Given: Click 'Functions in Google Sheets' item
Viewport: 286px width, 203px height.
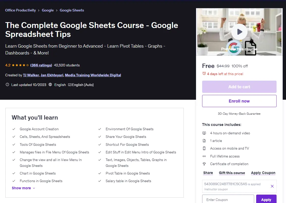Looking at the screenshot, I should [41, 181].
